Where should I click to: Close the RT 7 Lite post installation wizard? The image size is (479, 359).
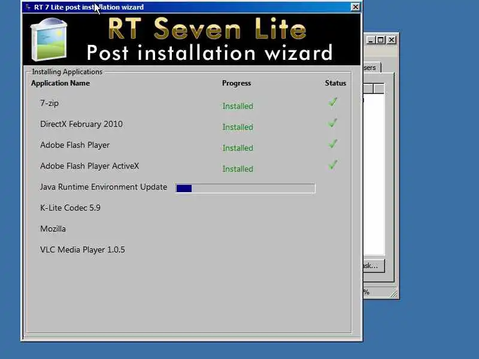[x=355, y=7]
